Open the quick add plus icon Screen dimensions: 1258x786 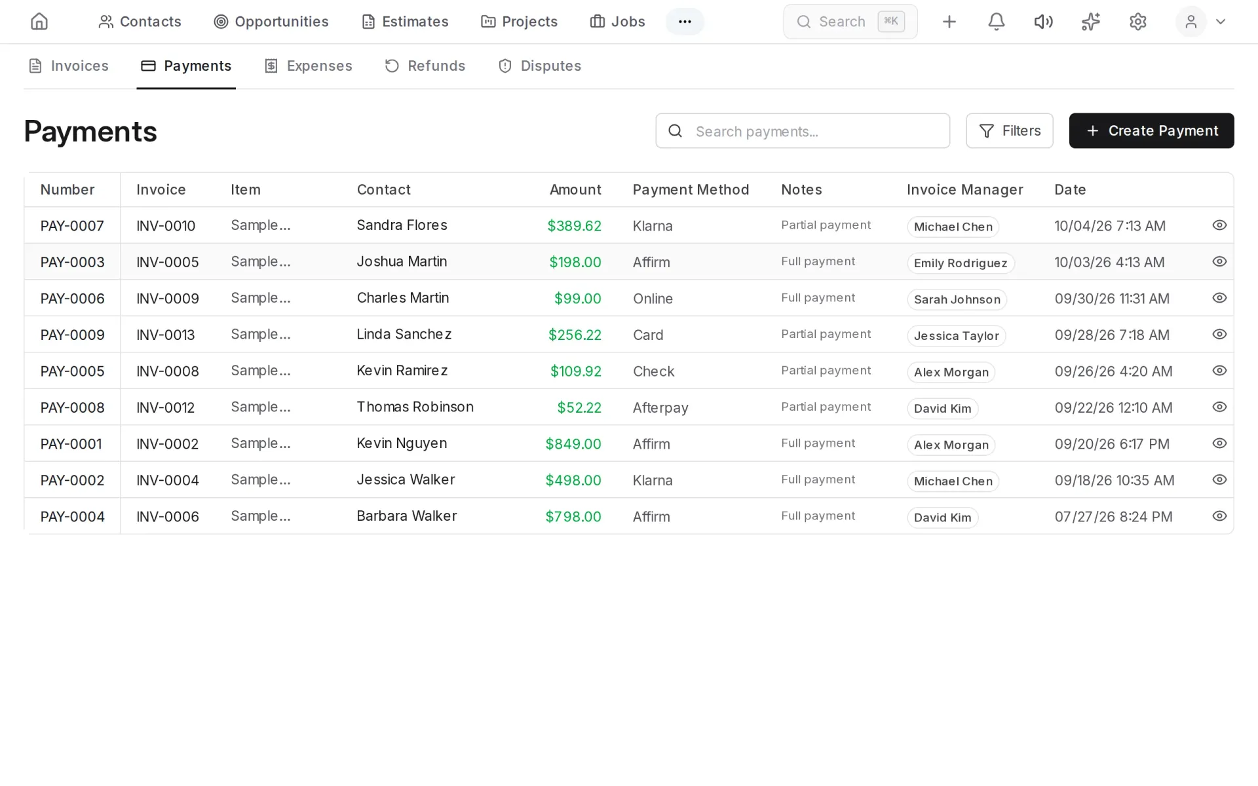tap(949, 22)
